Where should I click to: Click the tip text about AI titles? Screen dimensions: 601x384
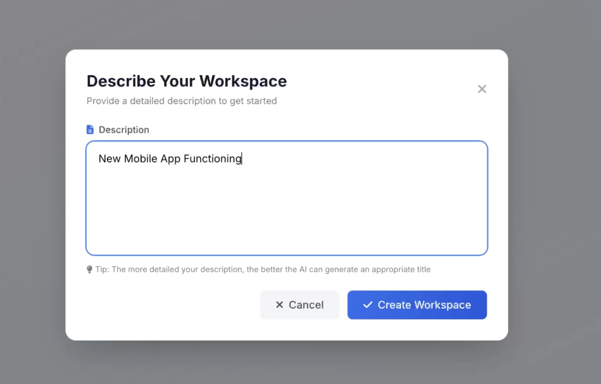(x=263, y=269)
